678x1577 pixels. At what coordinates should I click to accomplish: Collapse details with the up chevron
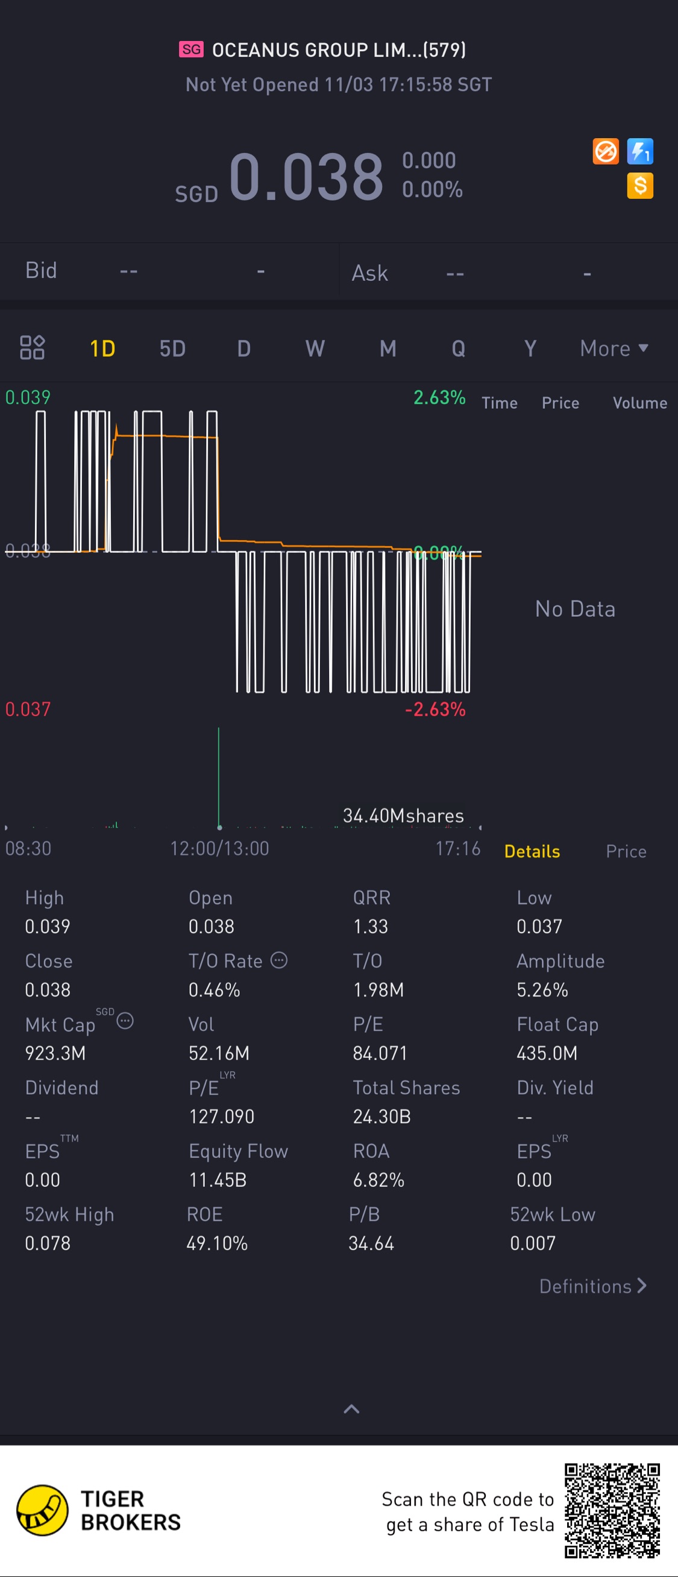pos(351,1409)
